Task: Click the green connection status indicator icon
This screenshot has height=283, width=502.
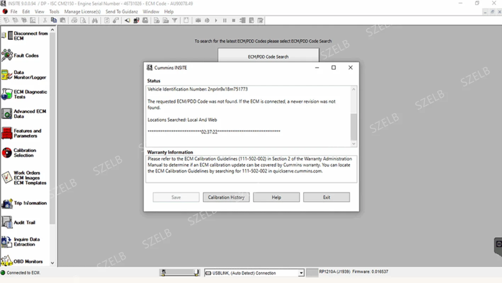Action: [3, 273]
